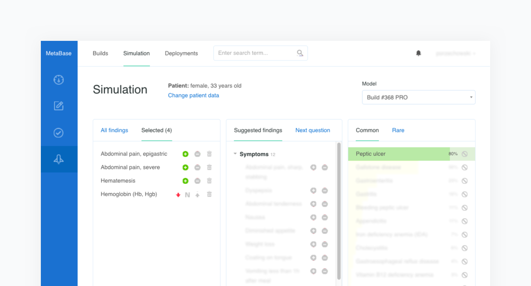Mark Abdominal pain, epigastric as present
The image size is (531, 286).
point(185,154)
